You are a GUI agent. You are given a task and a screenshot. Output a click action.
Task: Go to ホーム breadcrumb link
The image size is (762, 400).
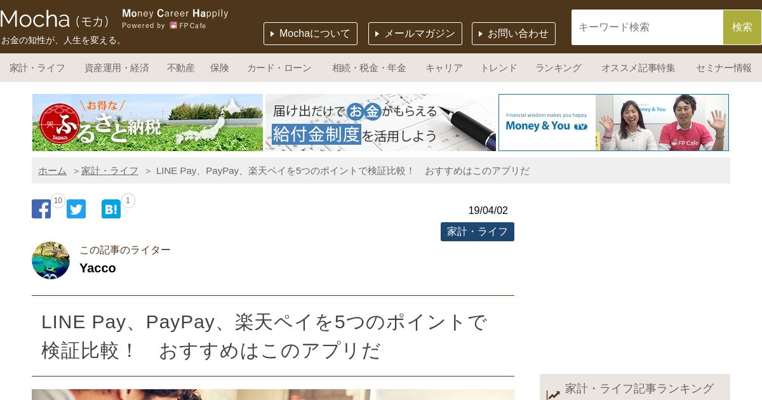[52, 171]
